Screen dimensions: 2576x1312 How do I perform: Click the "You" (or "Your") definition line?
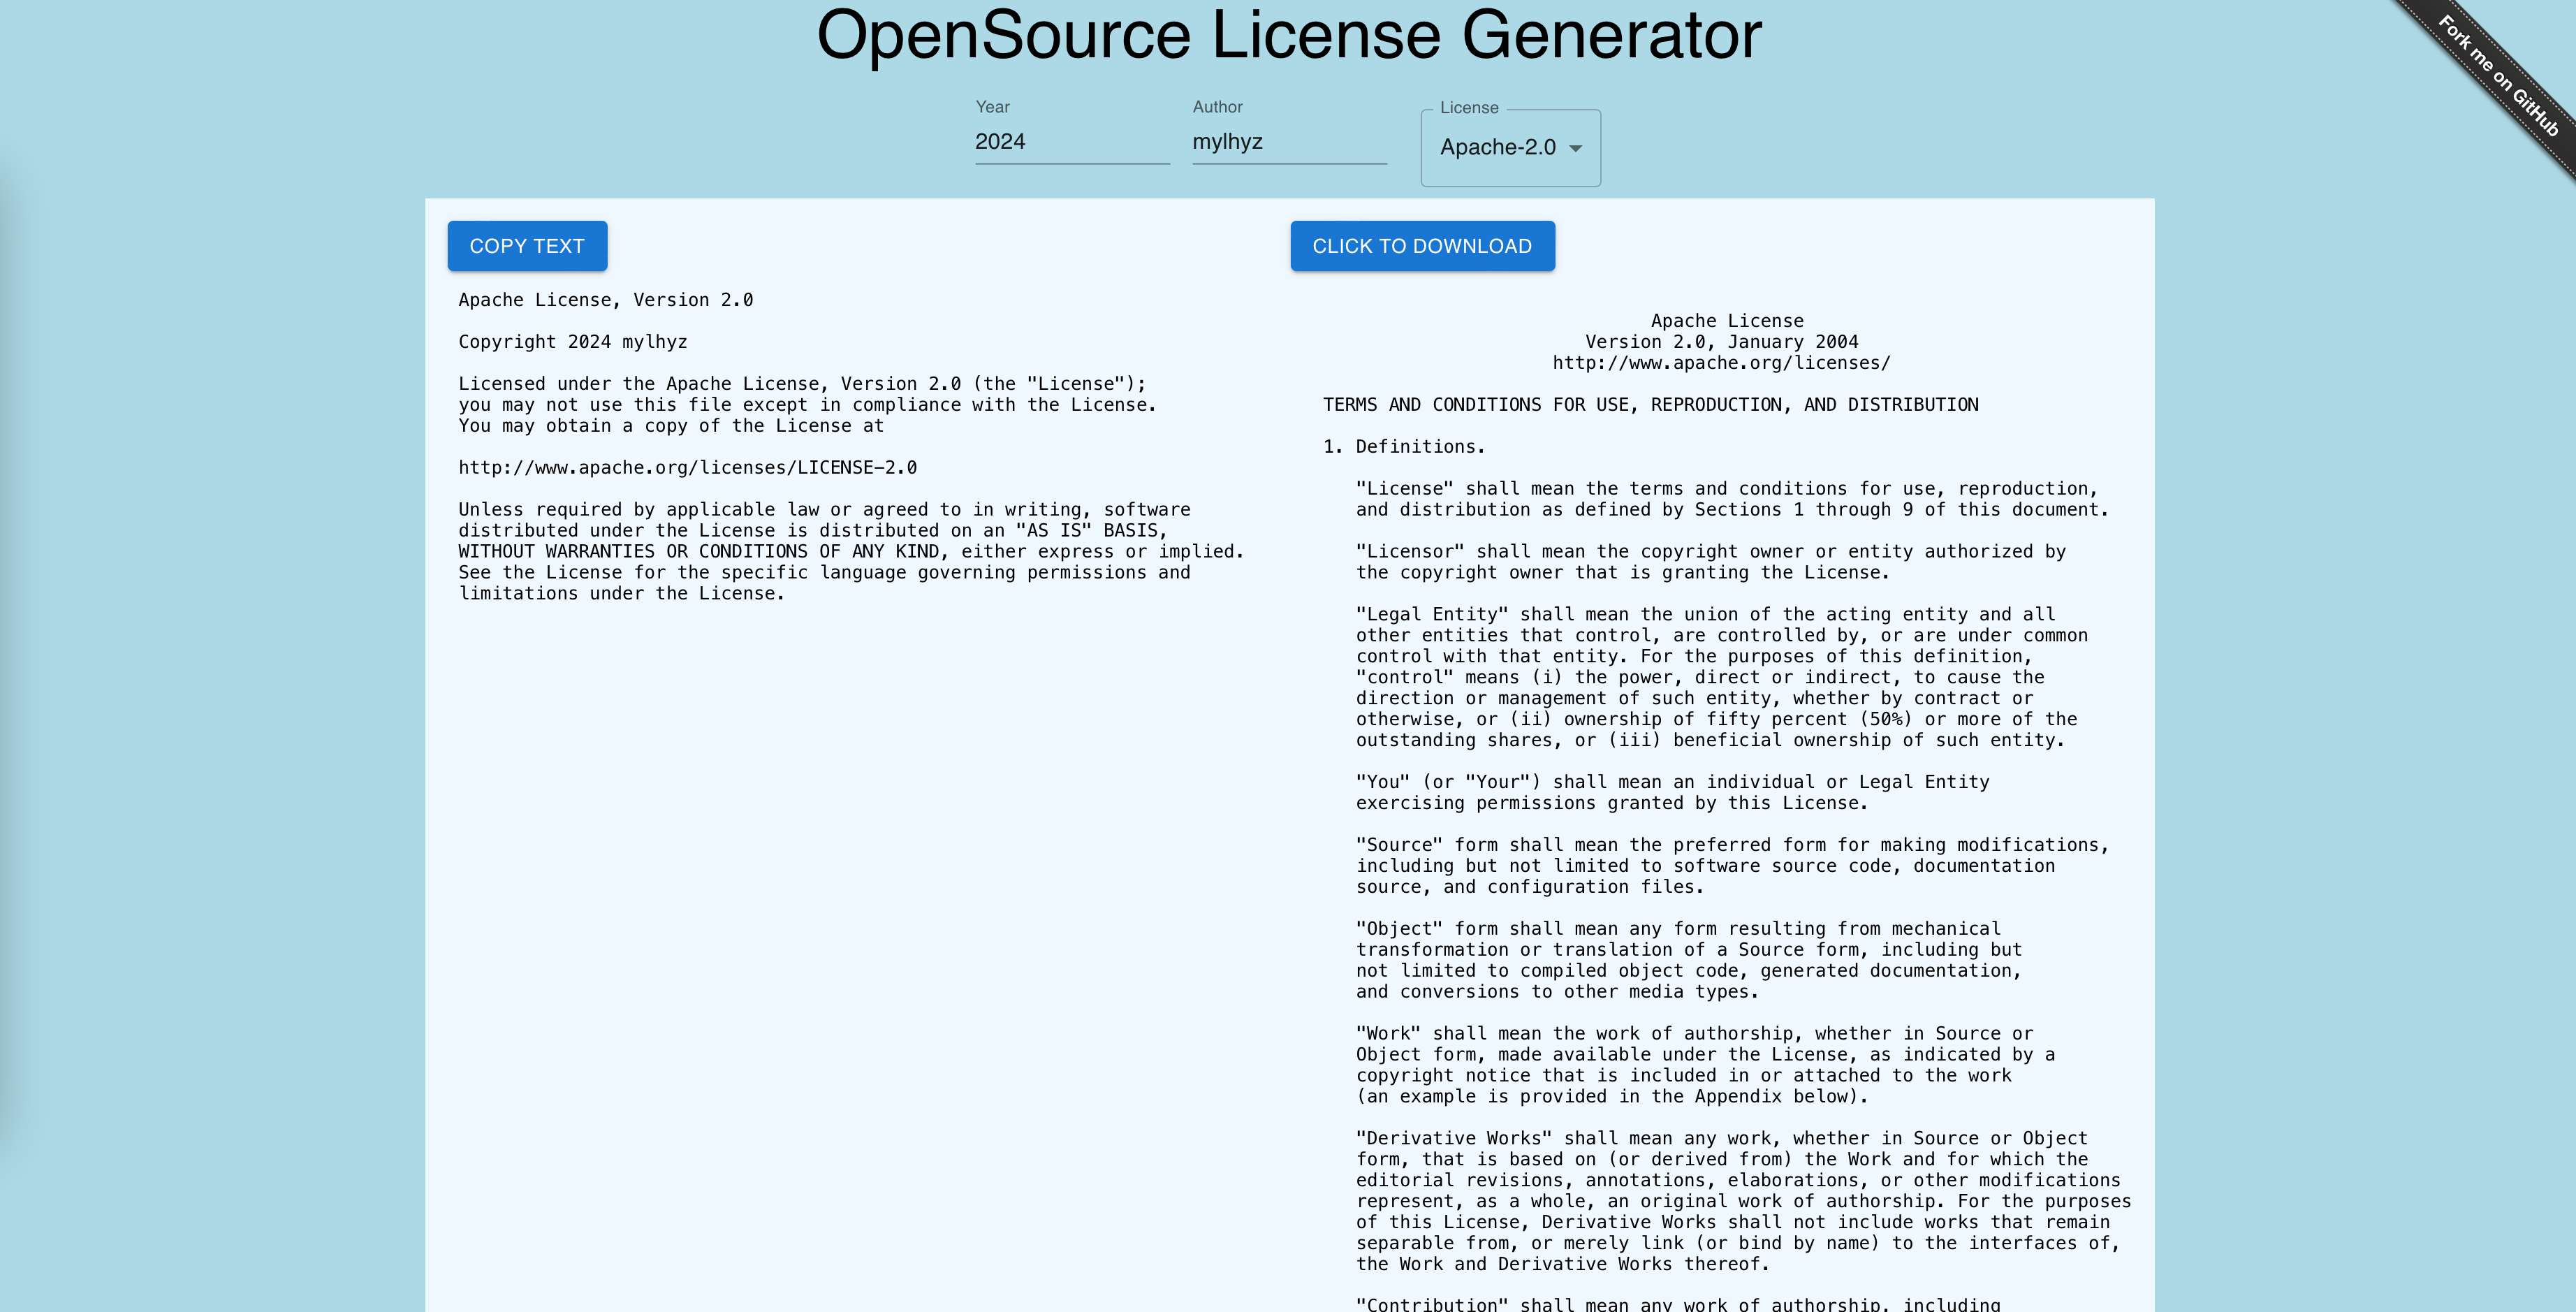pyautogui.click(x=1673, y=792)
